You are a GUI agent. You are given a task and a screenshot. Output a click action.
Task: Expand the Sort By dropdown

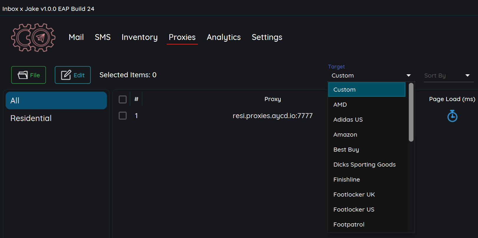449,76
